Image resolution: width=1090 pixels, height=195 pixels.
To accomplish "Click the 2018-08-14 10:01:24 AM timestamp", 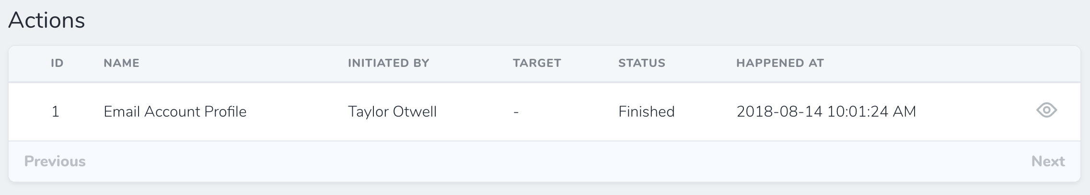I will (826, 112).
